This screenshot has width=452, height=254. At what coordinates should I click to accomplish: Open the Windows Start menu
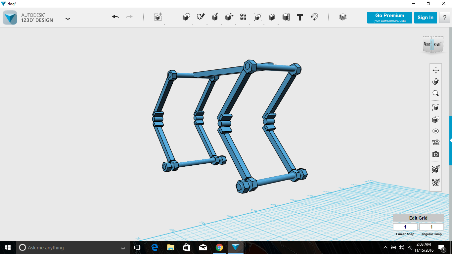pyautogui.click(x=8, y=247)
